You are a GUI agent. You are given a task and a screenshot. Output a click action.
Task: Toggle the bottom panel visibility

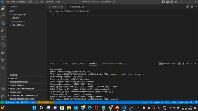tap(167, 2)
